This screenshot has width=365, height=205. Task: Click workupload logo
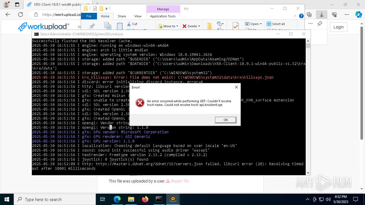(44, 27)
